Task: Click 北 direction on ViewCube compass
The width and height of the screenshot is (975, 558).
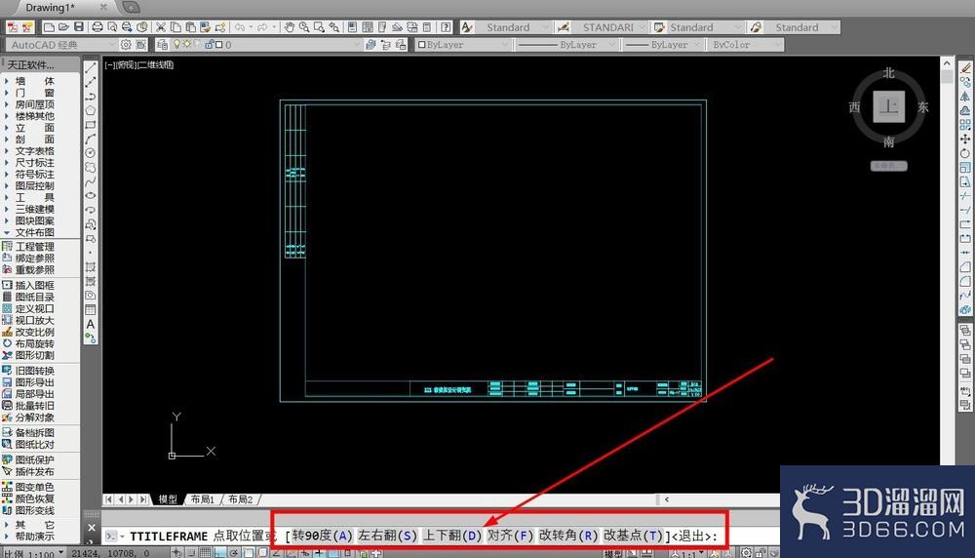Action: click(888, 73)
